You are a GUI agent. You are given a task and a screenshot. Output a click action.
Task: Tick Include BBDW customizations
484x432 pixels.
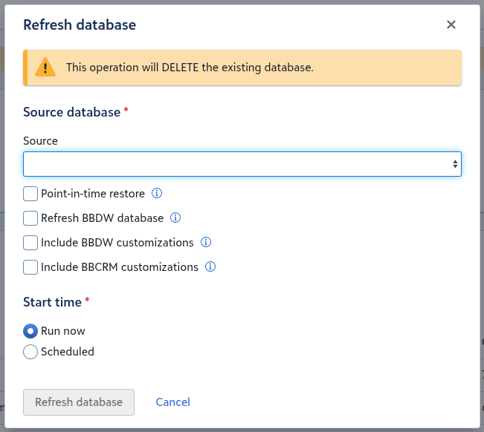click(x=30, y=243)
